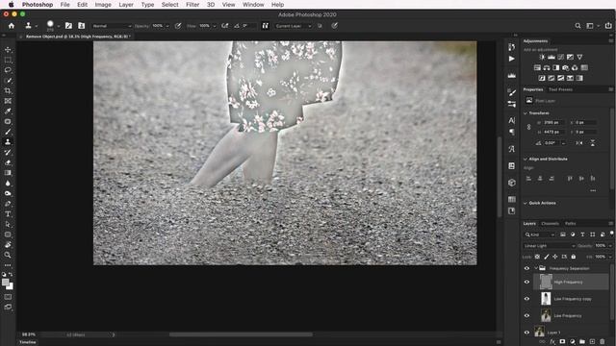Select the Horizontal Type tool

point(8,213)
